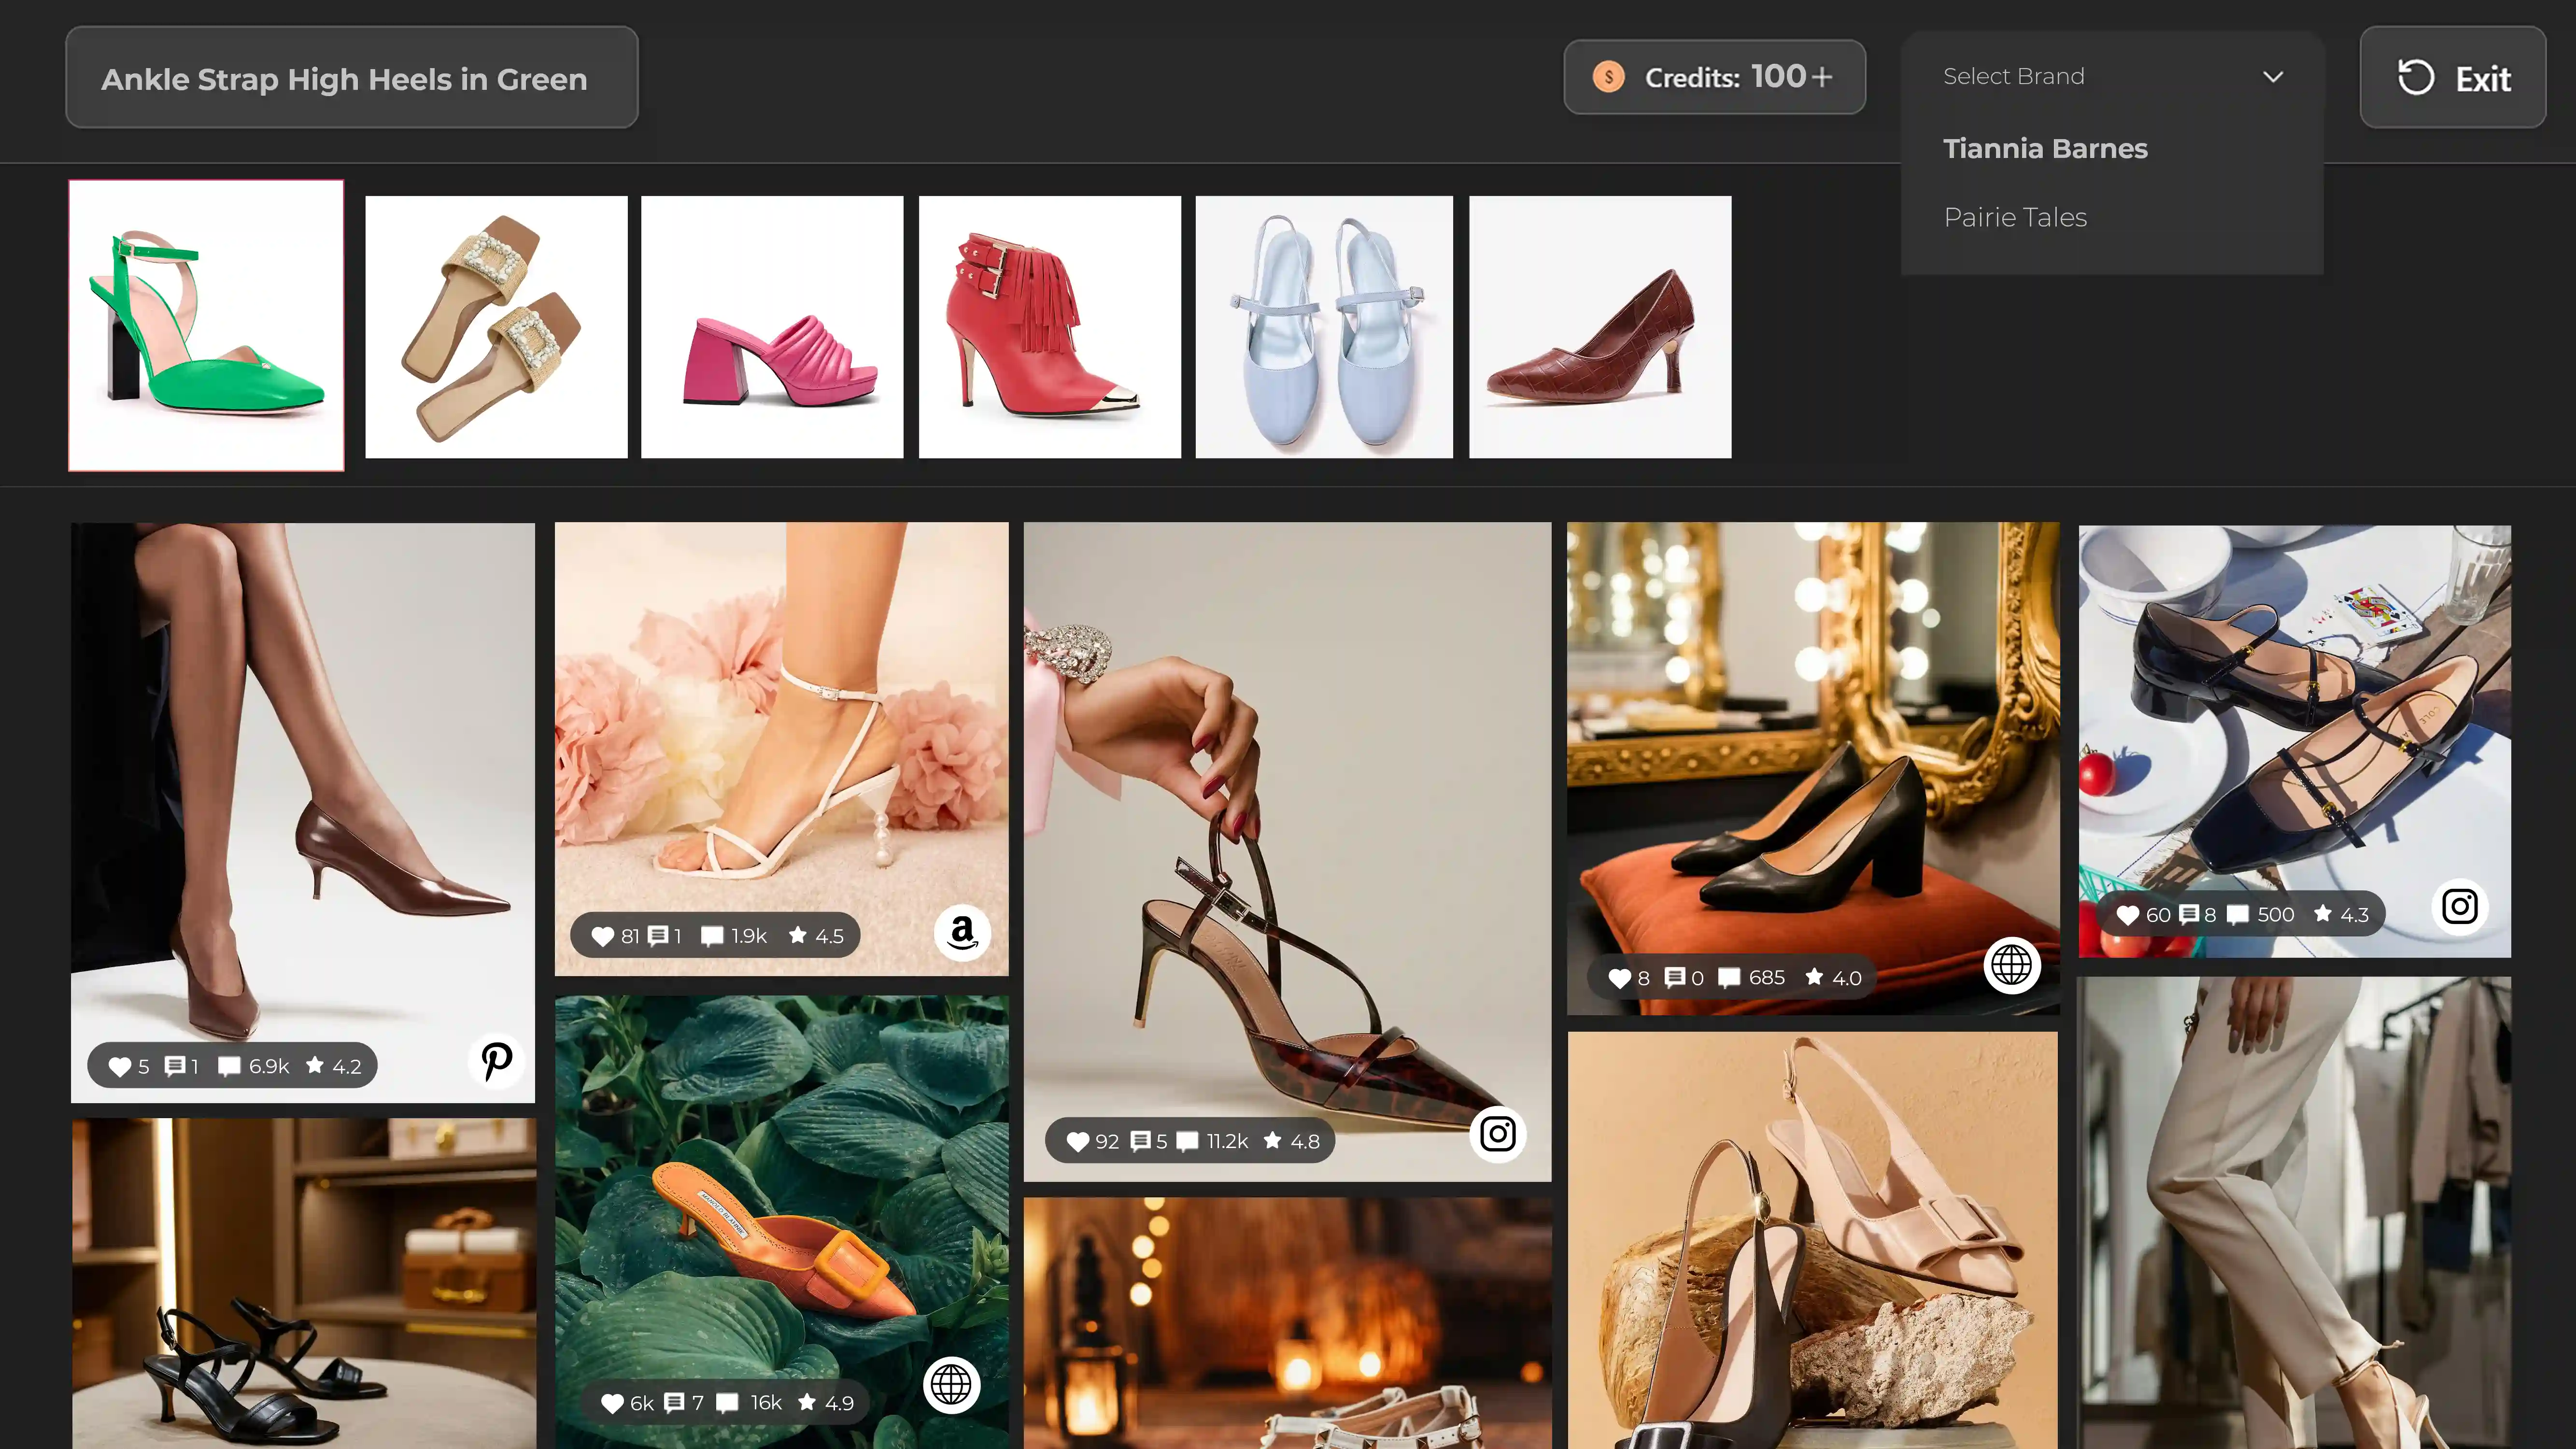Collapse the Select Brand dropdown

2112,77
